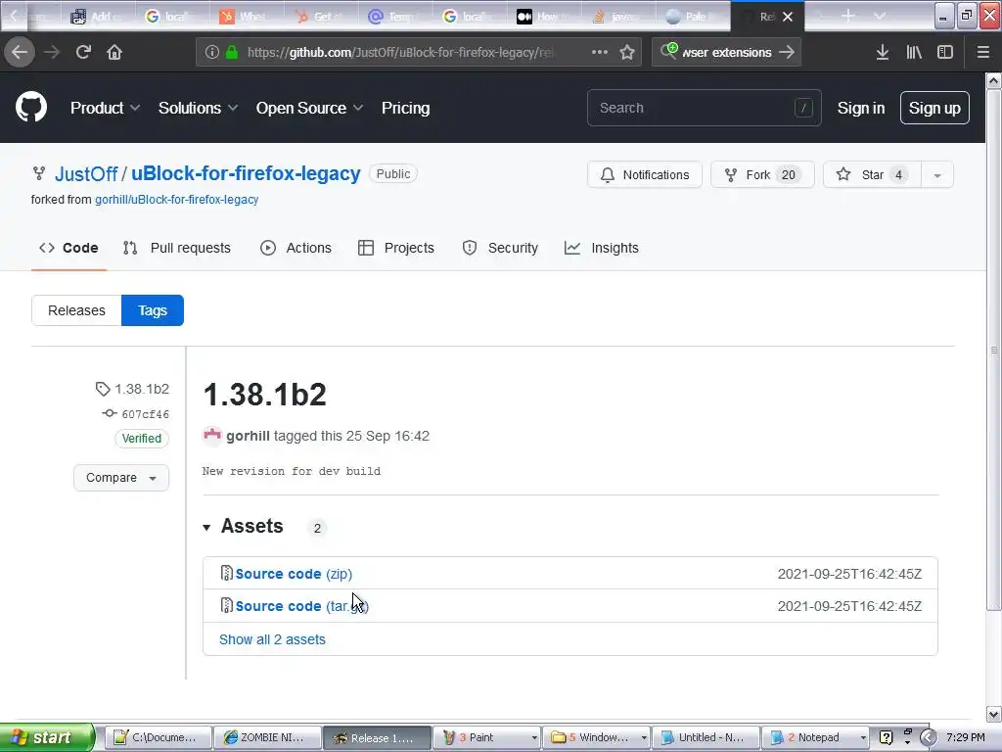
Task: Click the Windows help tray icon
Action: pyautogui.click(x=886, y=737)
